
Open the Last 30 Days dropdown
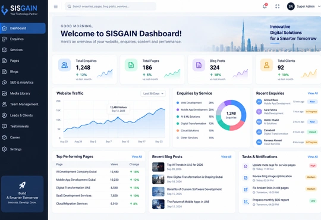pyautogui.click(x=153, y=93)
